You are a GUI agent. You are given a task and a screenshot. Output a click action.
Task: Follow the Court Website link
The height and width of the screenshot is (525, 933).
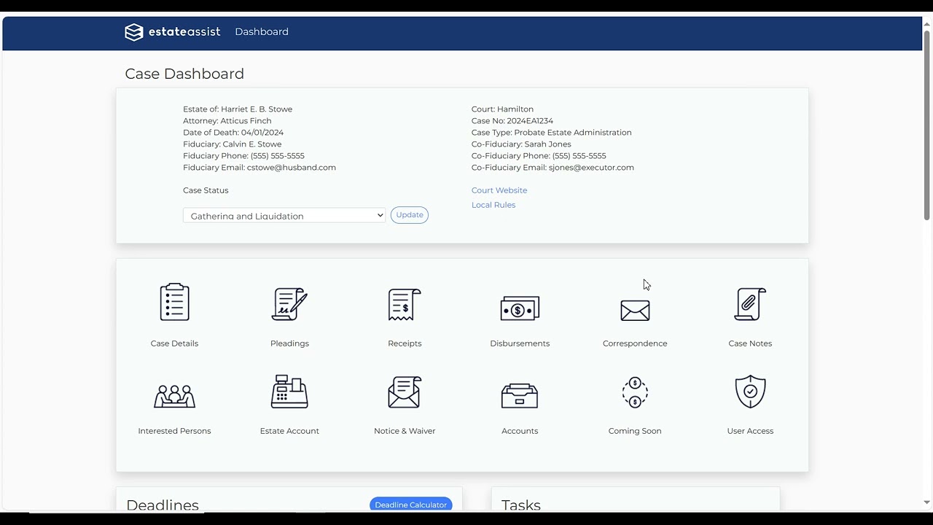[499, 190]
